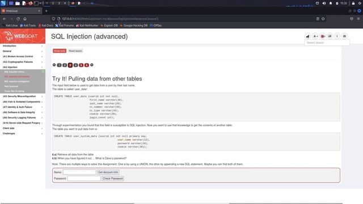Open the Kali Tools bookmark
This screenshot has width=363, height=204.
pyautogui.click(x=28, y=25)
